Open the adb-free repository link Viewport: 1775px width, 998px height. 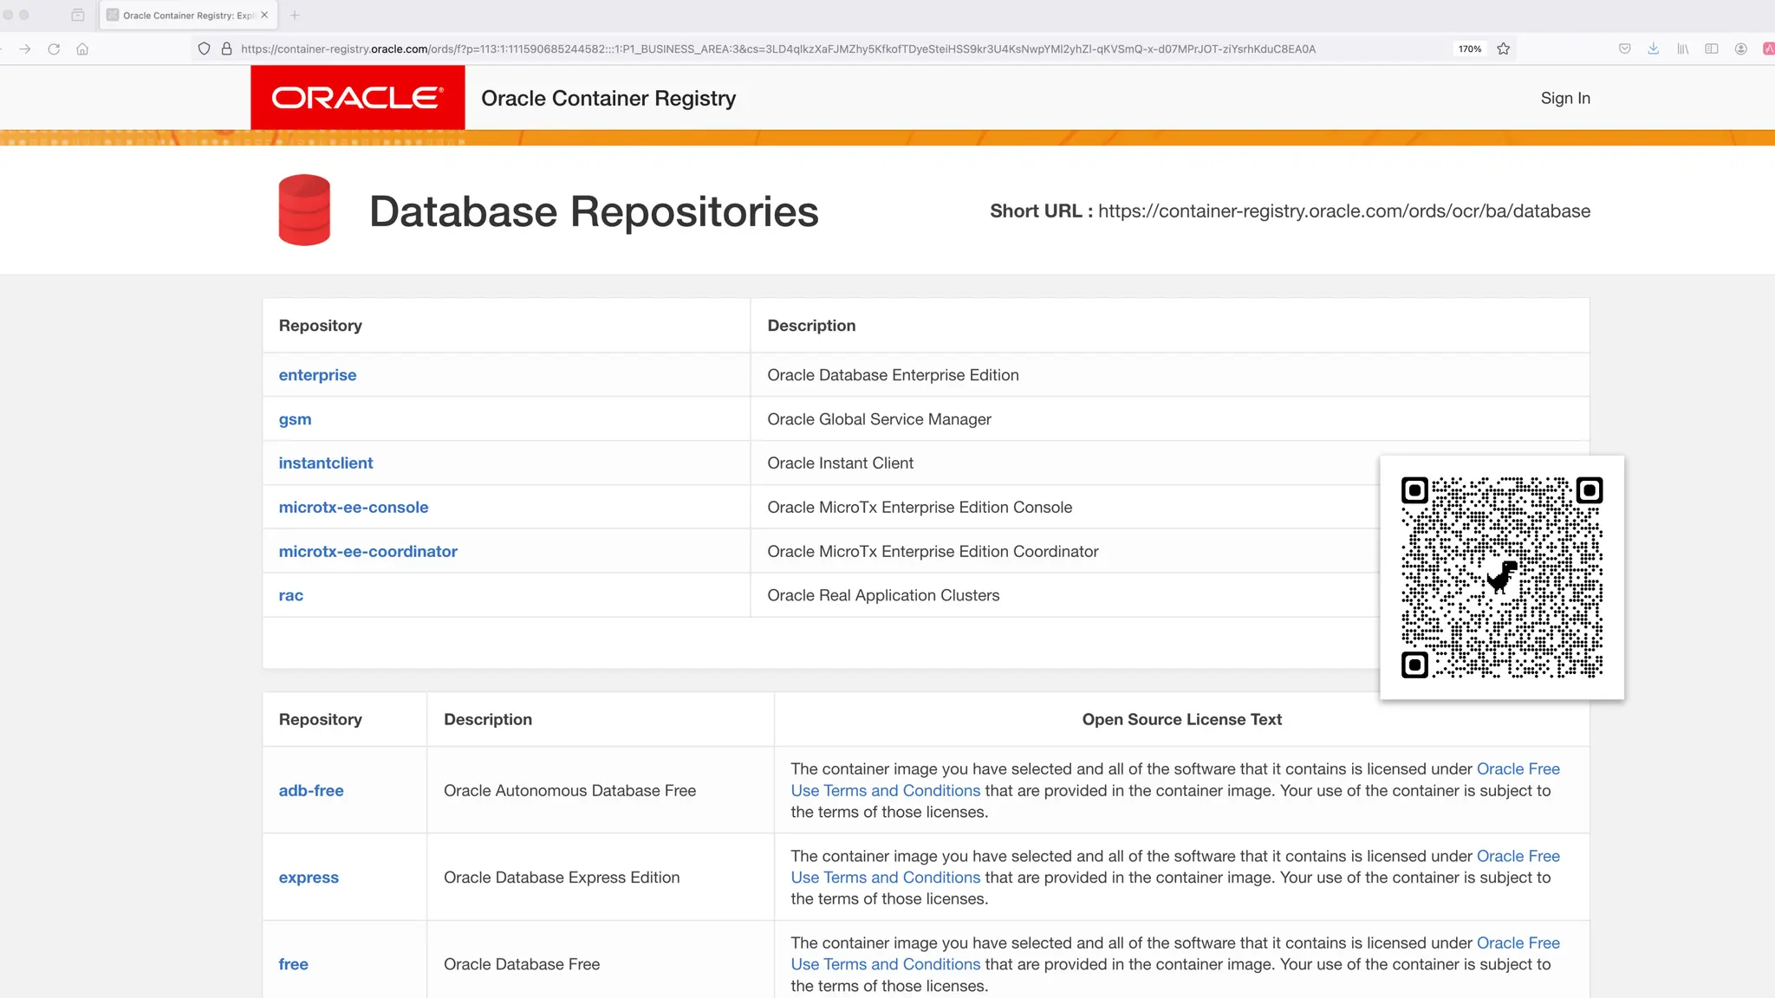click(311, 790)
